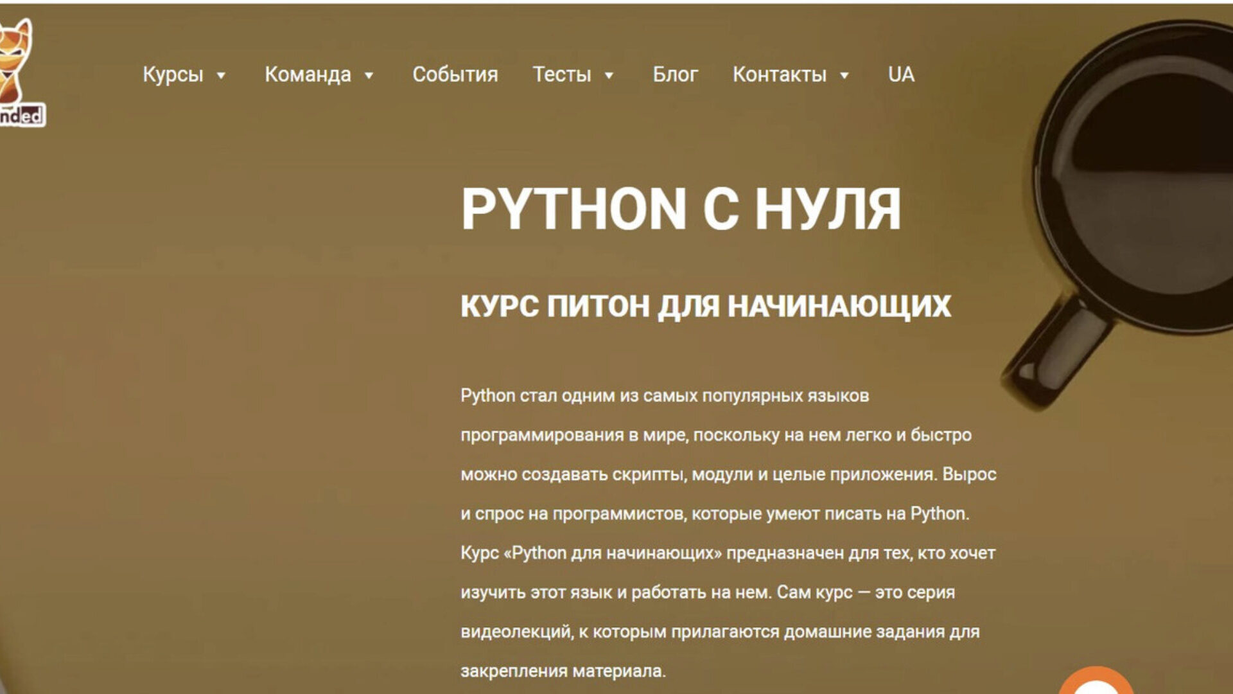Open the Тесты menu item
Screen dimensions: 1233x694
click(561, 75)
